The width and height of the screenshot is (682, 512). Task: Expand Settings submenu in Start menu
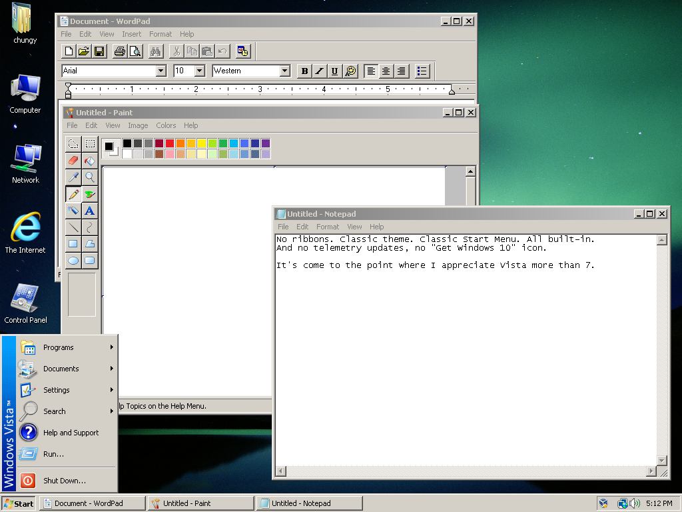pos(67,390)
